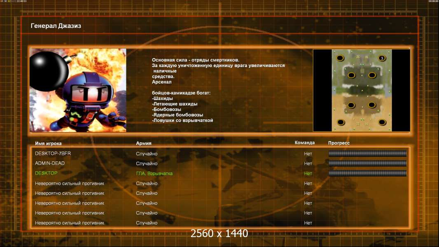Click the 'Команда' column header
439x247 pixels.
[305, 143]
